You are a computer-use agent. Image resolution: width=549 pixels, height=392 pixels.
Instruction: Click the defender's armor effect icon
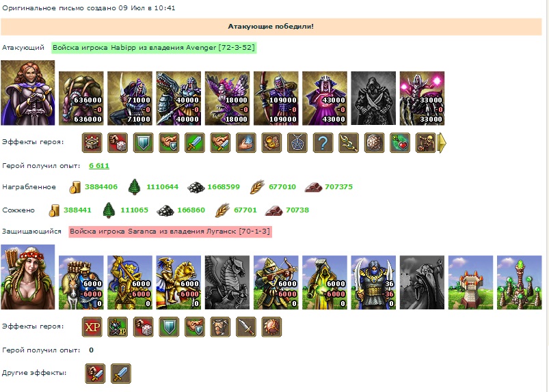tap(220, 327)
